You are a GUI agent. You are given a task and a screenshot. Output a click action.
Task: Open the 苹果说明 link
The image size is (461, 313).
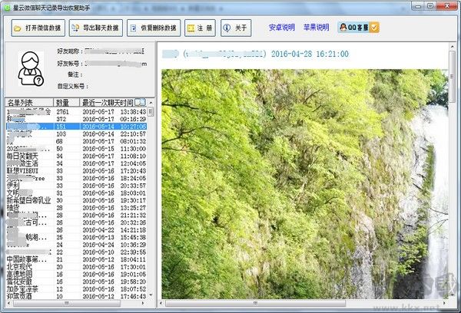tap(316, 28)
